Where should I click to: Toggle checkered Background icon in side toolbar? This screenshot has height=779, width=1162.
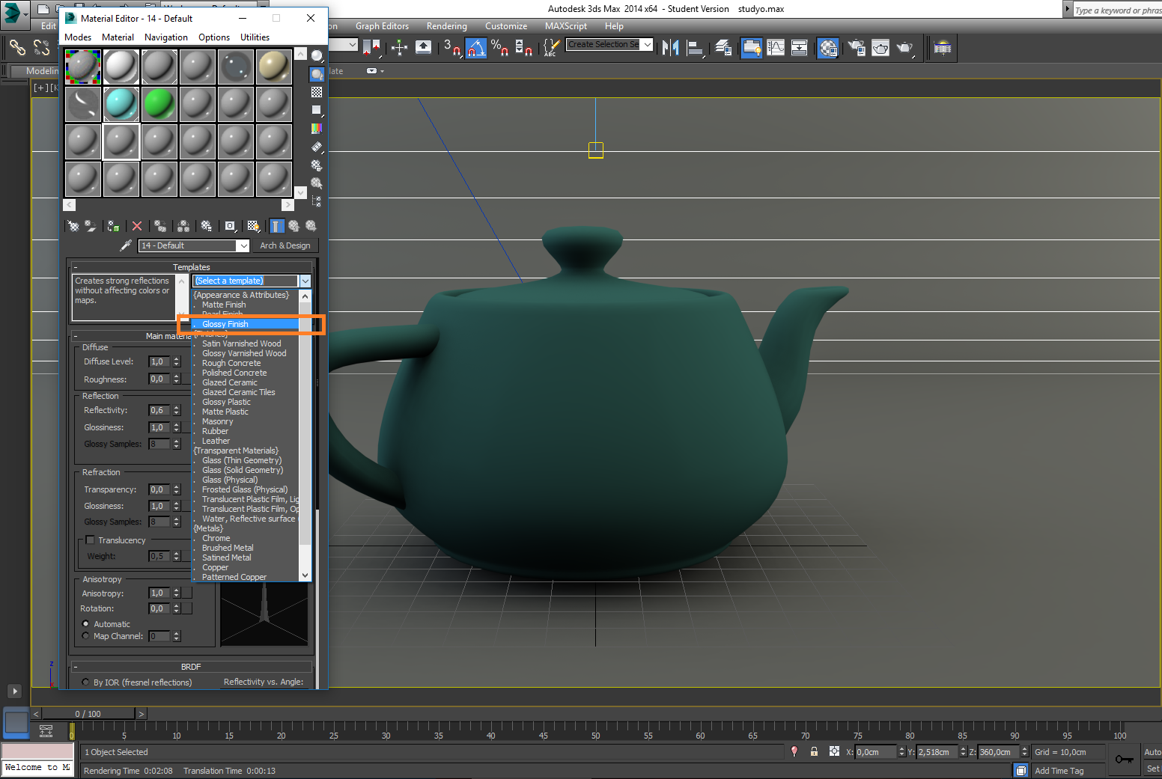click(x=317, y=92)
